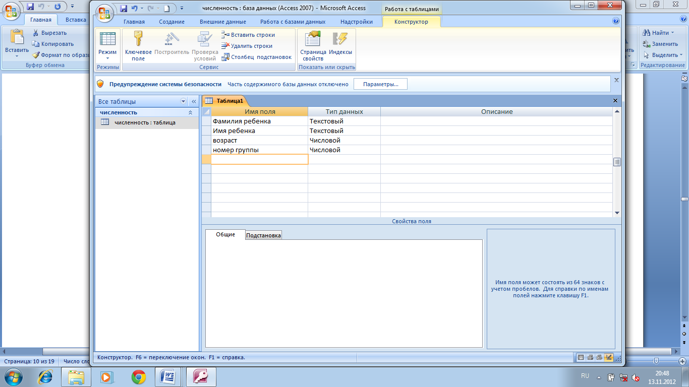Click the muted volume tray icon
The image size is (689, 387).
click(x=636, y=376)
